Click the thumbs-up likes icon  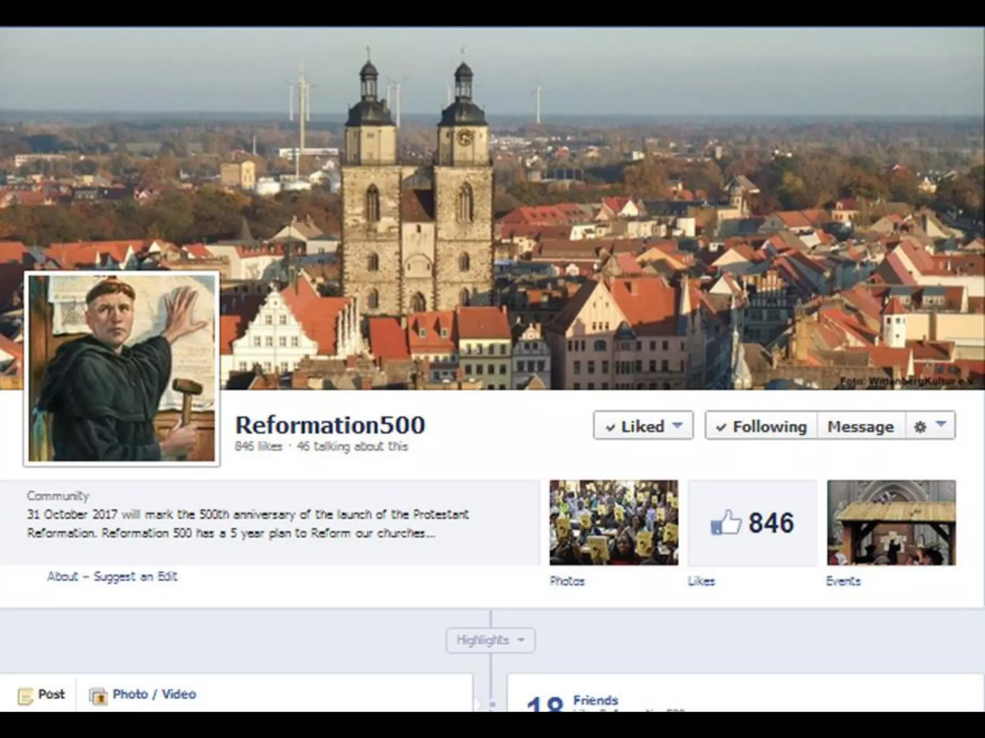[x=726, y=523]
